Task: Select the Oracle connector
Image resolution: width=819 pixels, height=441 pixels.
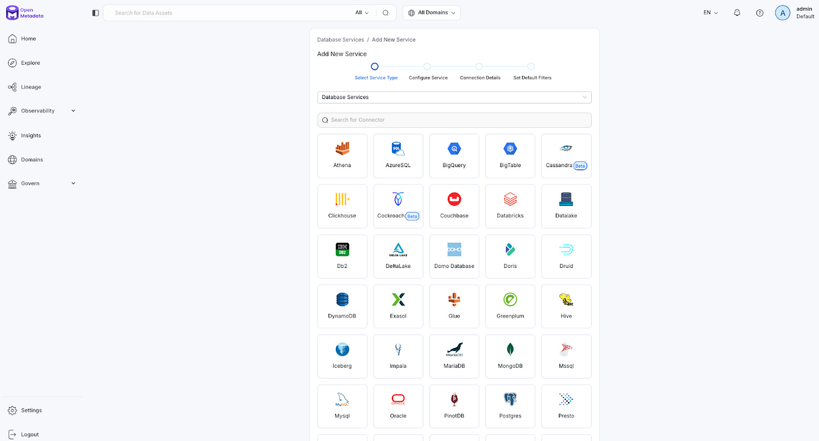Action: click(398, 407)
